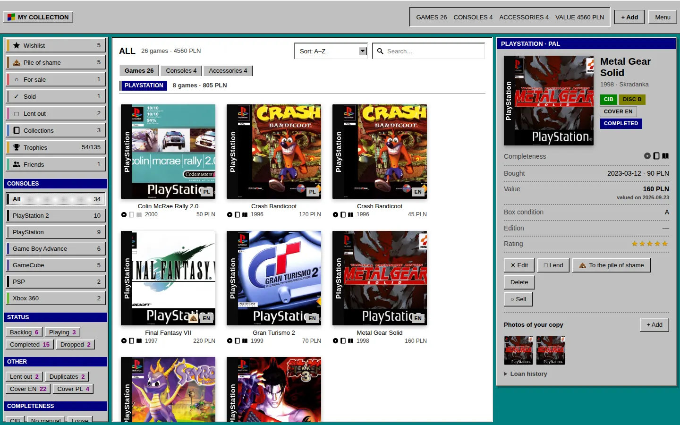Select Xbox 360 console filter
Screen dimensions: 680x425
coord(56,298)
